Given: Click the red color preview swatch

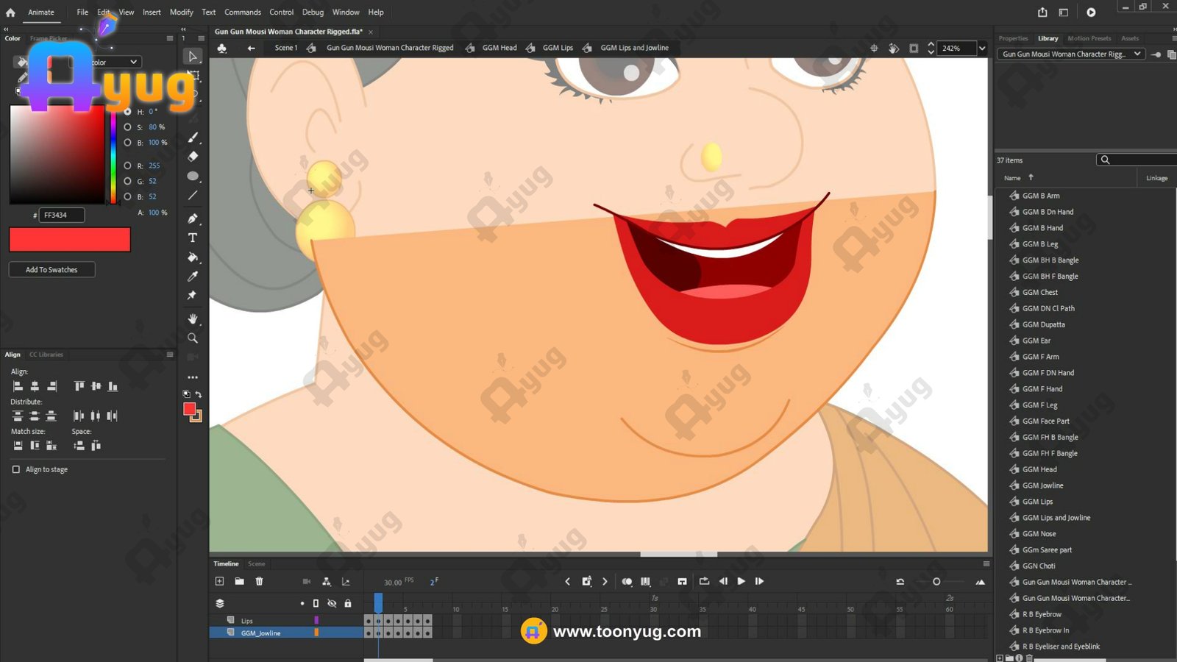Looking at the screenshot, I should [x=70, y=240].
